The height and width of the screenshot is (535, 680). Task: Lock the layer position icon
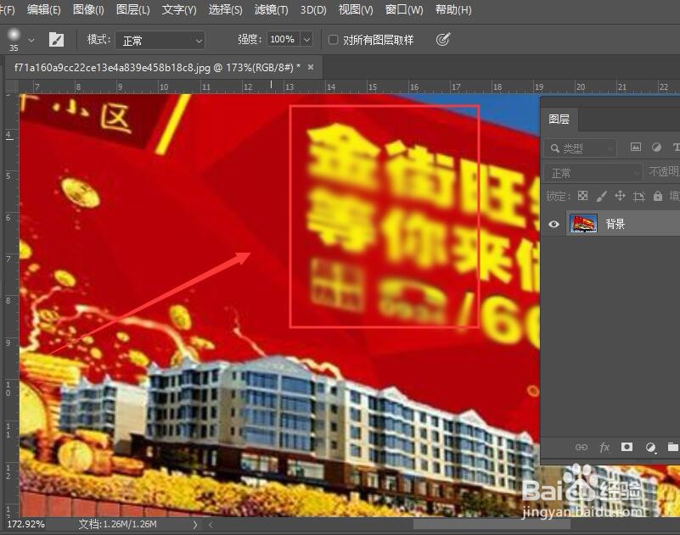coord(621,196)
